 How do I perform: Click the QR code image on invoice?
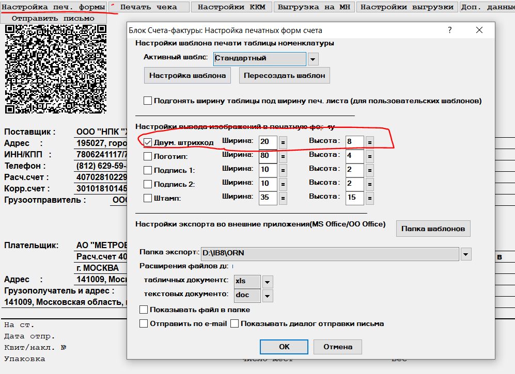[x=55, y=68]
